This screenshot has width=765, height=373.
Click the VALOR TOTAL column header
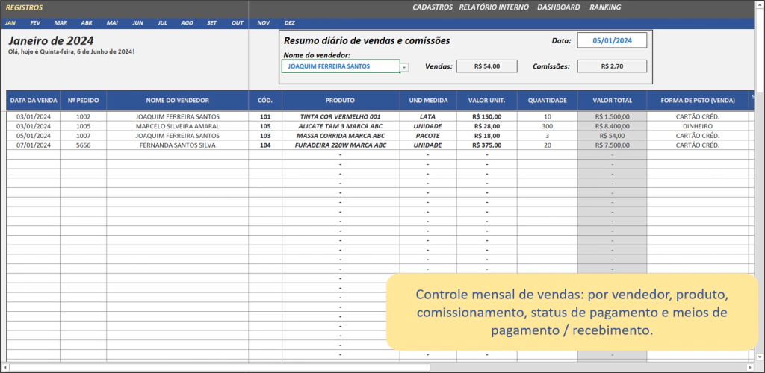coord(613,100)
